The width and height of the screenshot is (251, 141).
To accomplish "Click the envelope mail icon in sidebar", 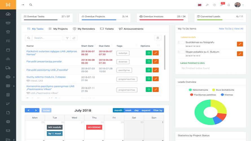I will pos(8,131).
